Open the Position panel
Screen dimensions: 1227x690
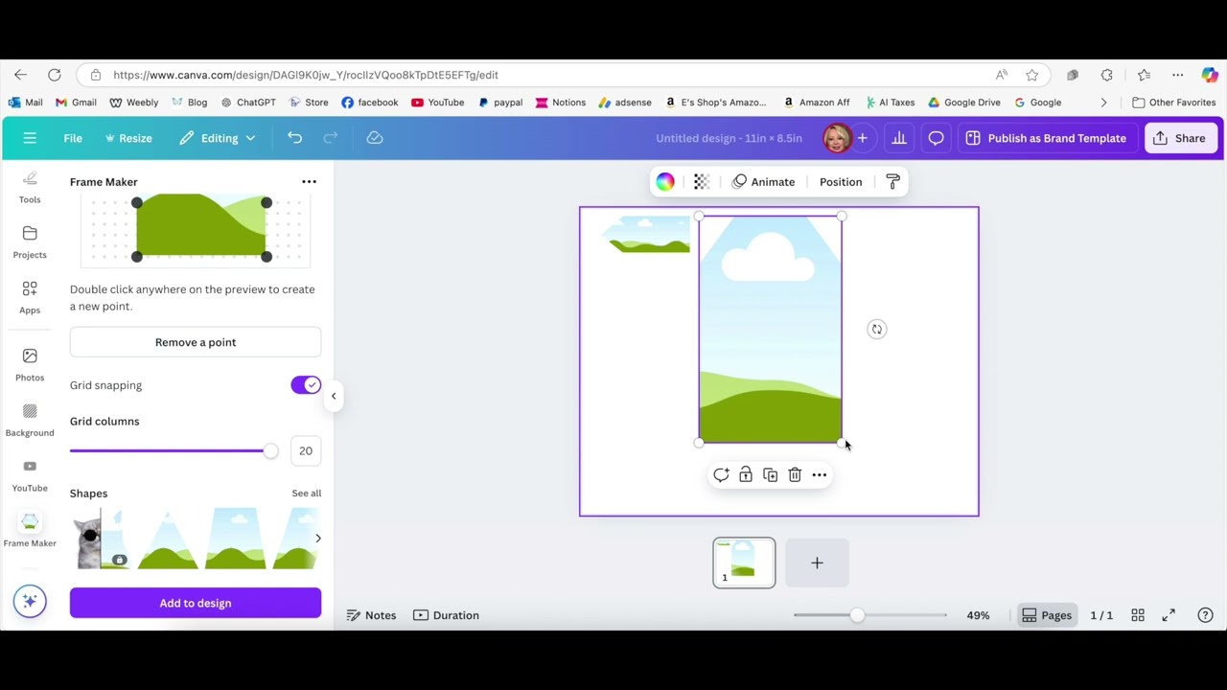[841, 182]
